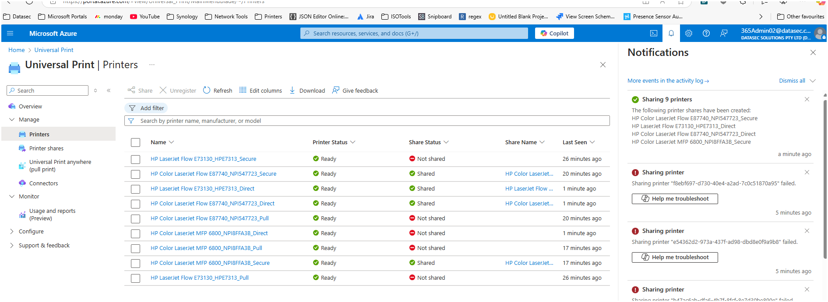Check HP LaserJet Flow E73130_HPE7313_Pull row

click(136, 278)
